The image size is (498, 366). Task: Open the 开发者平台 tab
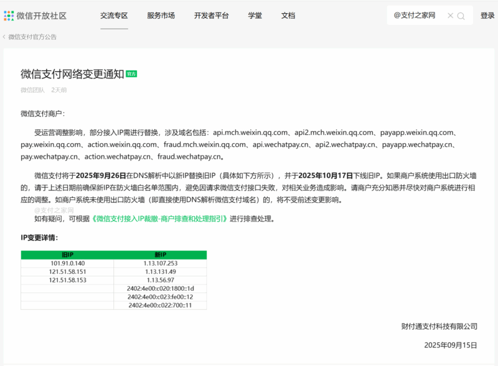point(211,15)
